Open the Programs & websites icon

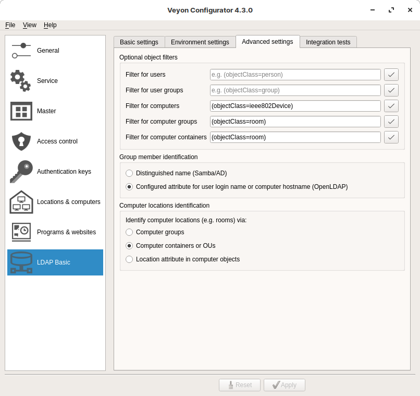21,232
